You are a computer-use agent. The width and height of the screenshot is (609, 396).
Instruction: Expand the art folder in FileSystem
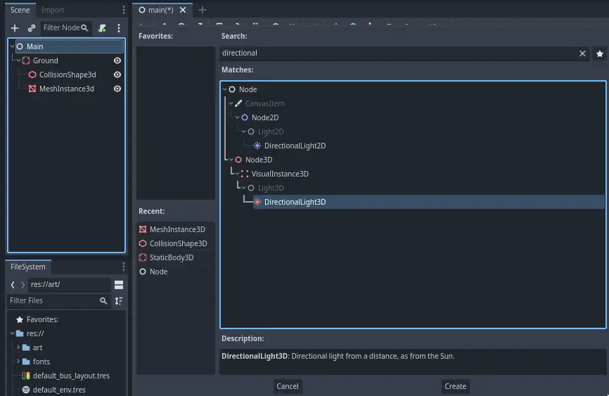(x=18, y=347)
